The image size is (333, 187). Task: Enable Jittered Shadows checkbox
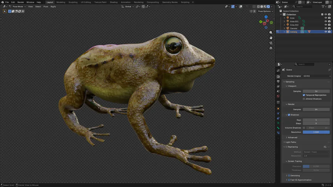pyautogui.click(x=304, y=99)
